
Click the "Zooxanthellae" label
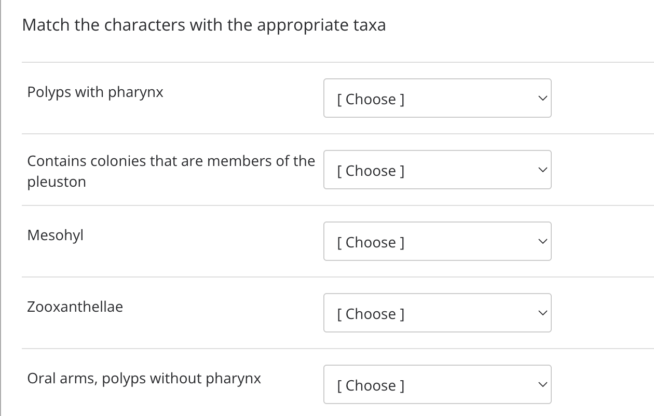coord(75,307)
